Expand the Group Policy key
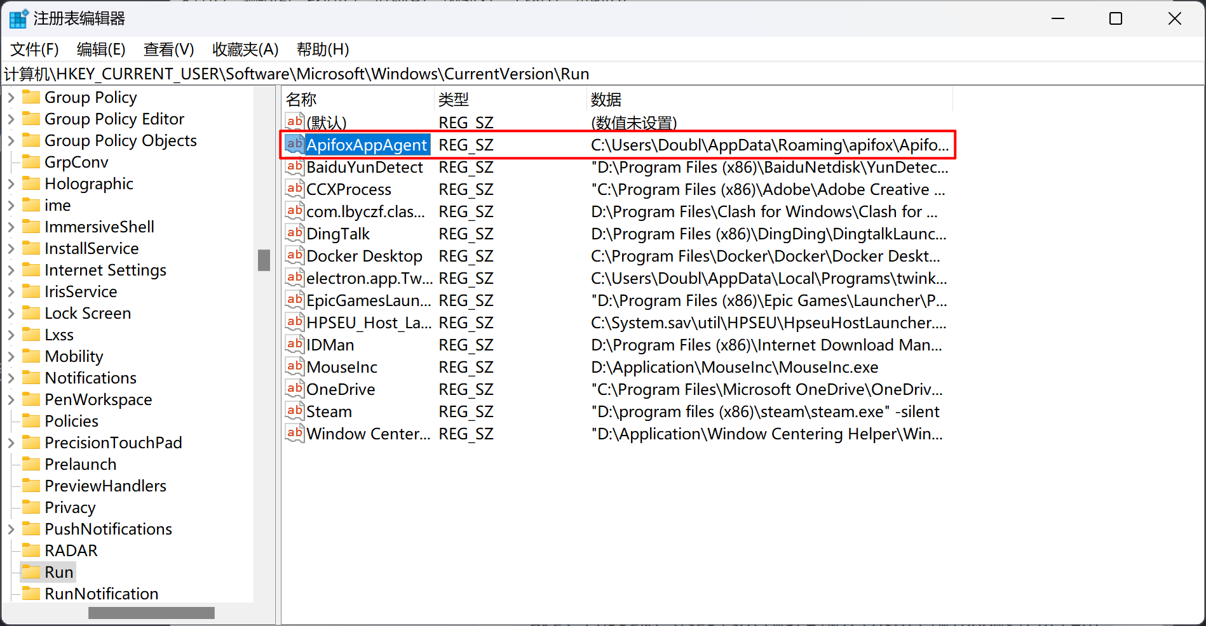 pyautogui.click(x=11, y=98)
